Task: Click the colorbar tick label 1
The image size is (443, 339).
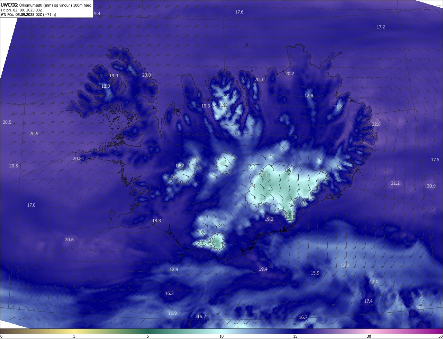Action: coord(74,336)
